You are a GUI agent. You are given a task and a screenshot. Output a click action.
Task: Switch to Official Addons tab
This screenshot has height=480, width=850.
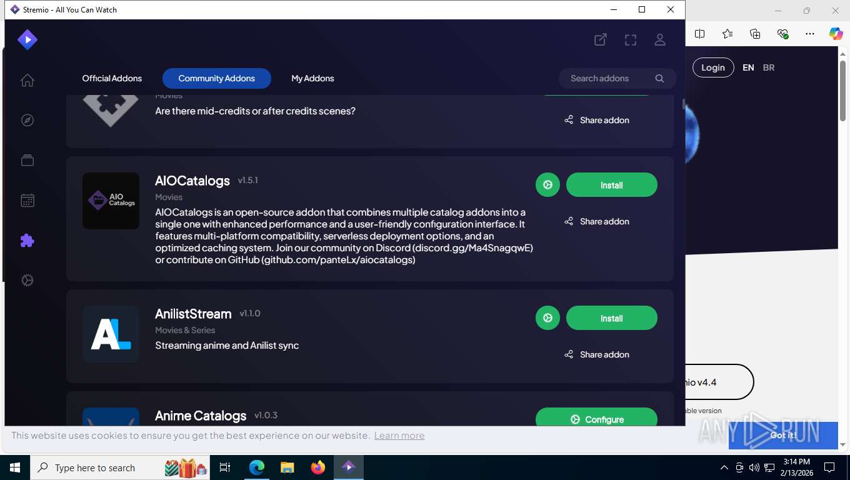[x=112, y=78]
